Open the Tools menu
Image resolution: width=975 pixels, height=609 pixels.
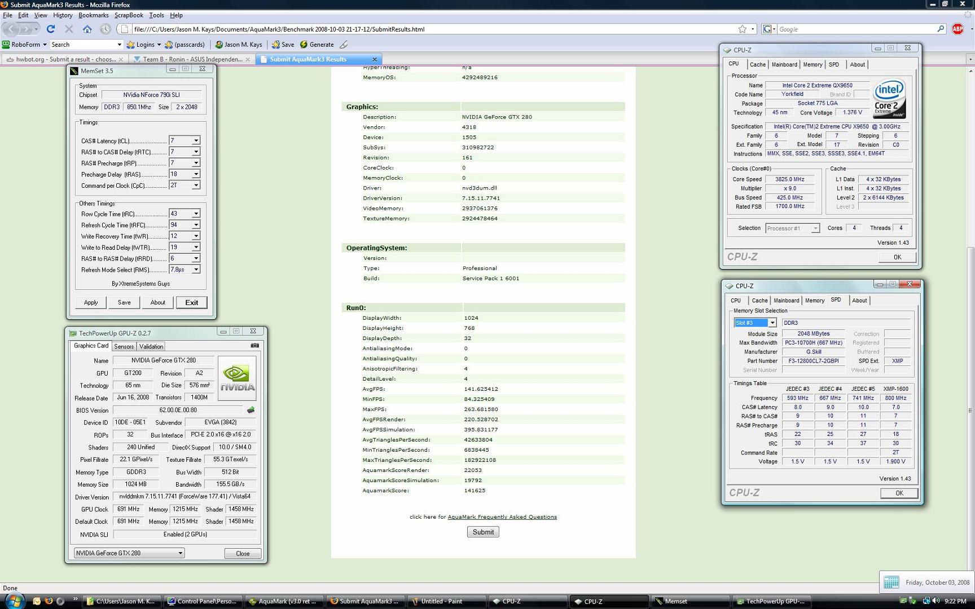pyautogui.click(x=156, y=15)
